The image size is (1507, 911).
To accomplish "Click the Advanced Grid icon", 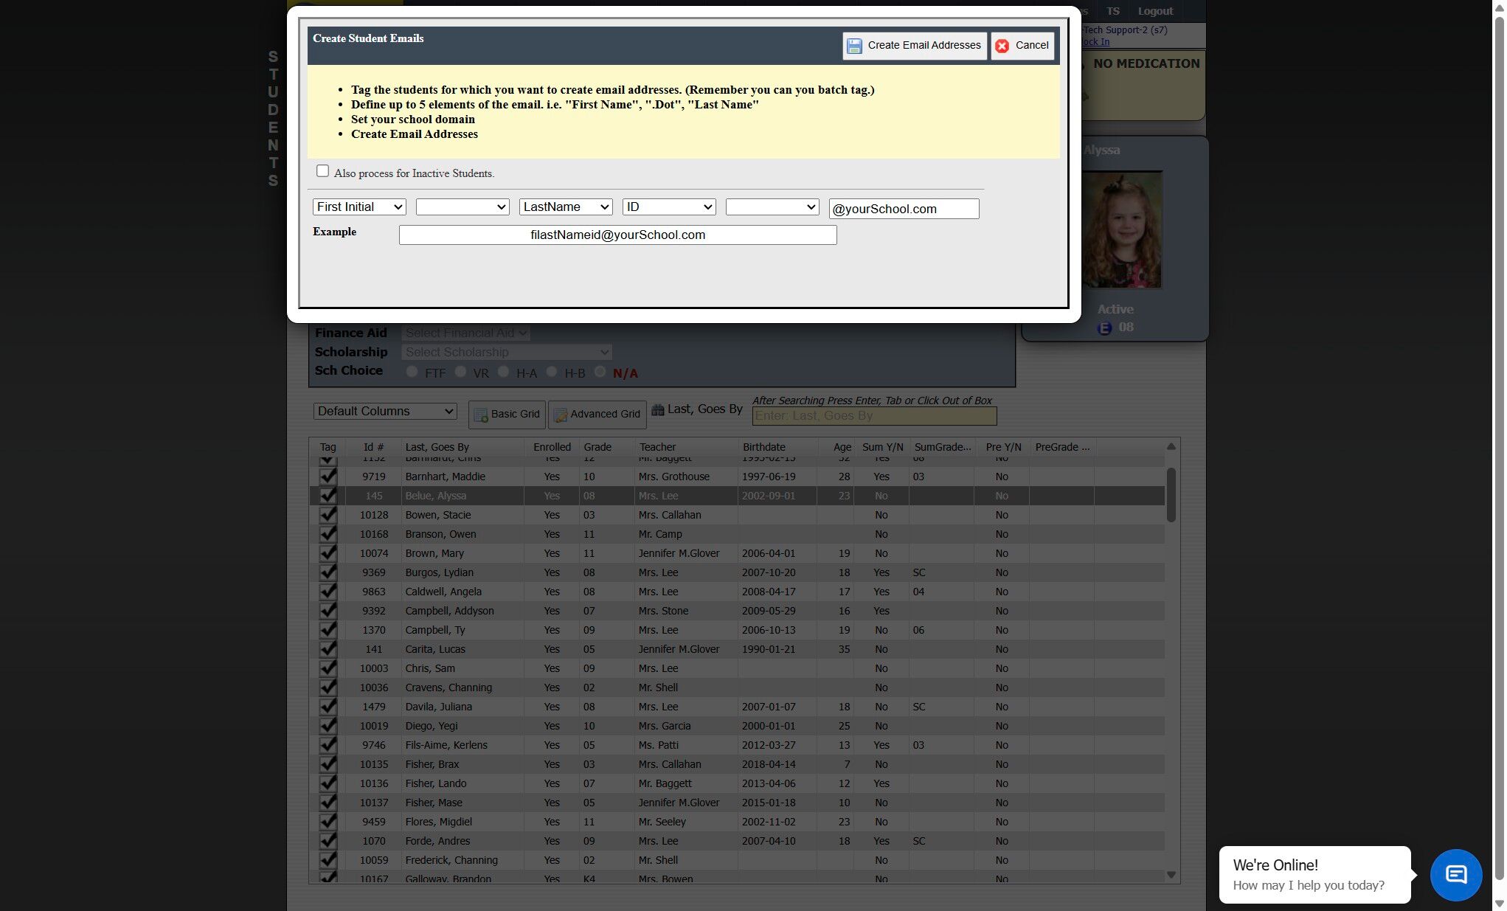I will point(560,415).
